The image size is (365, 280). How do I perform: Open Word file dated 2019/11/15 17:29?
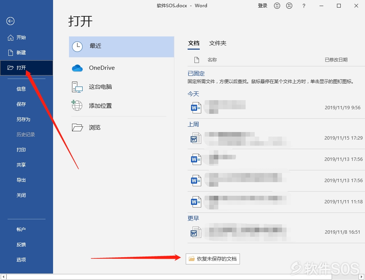pyautogui.click(x=276, y=138)
